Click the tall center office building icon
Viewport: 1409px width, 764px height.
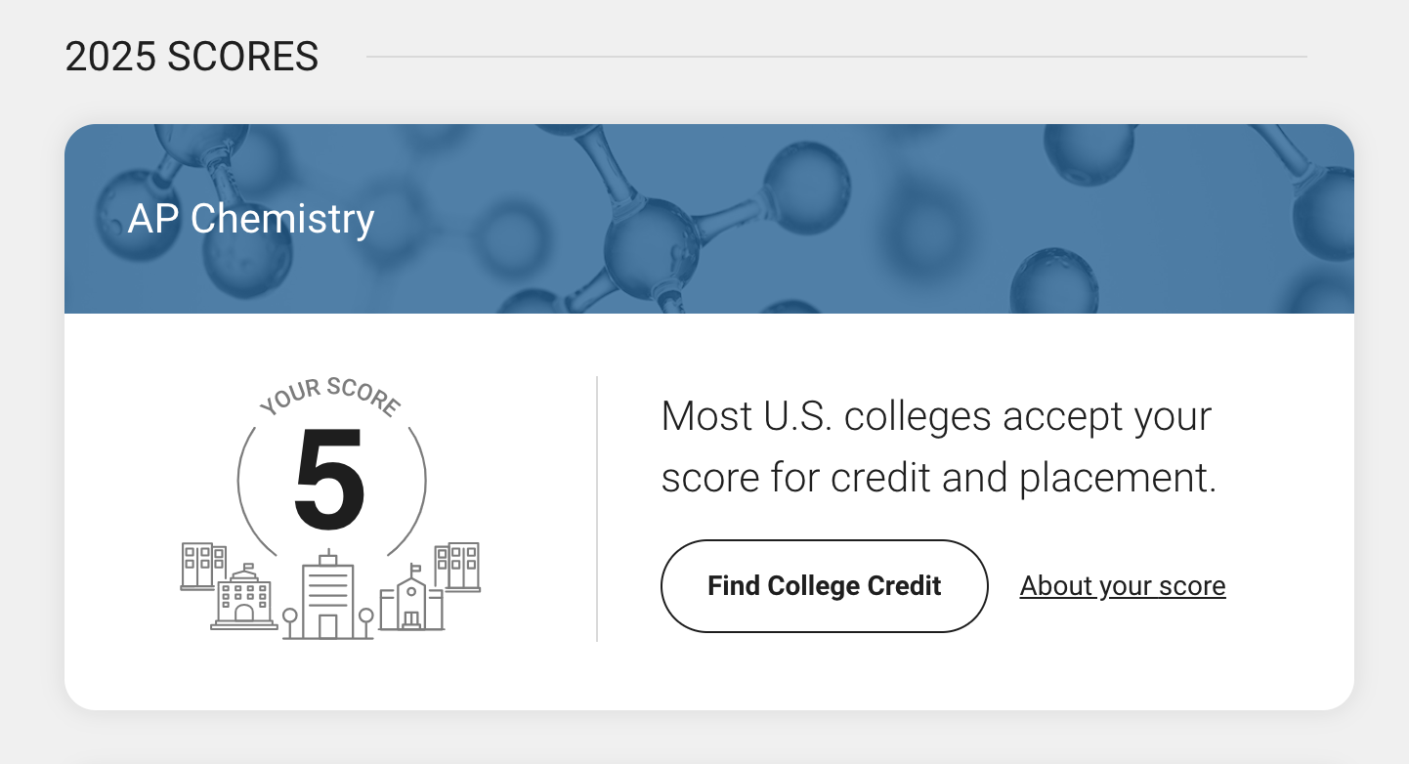click(328, 594)
